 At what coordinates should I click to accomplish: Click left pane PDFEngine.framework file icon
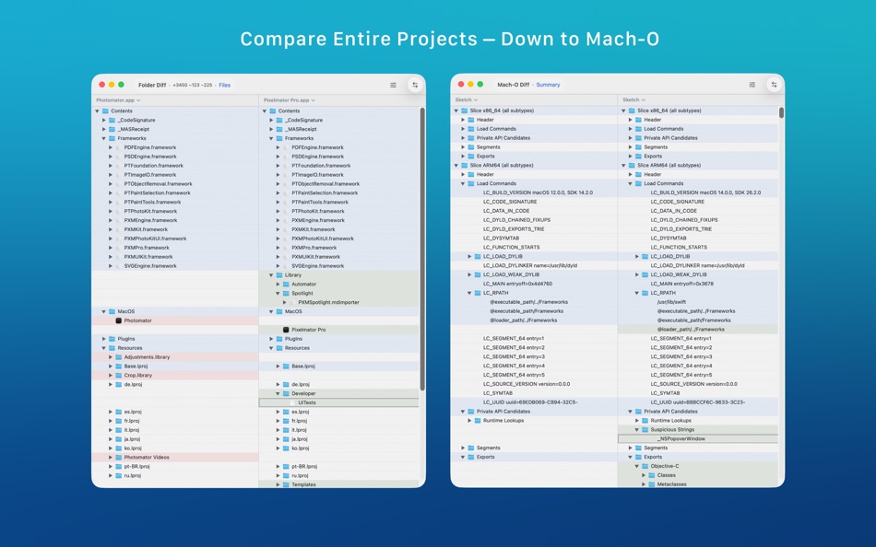(x=118, y=147)
